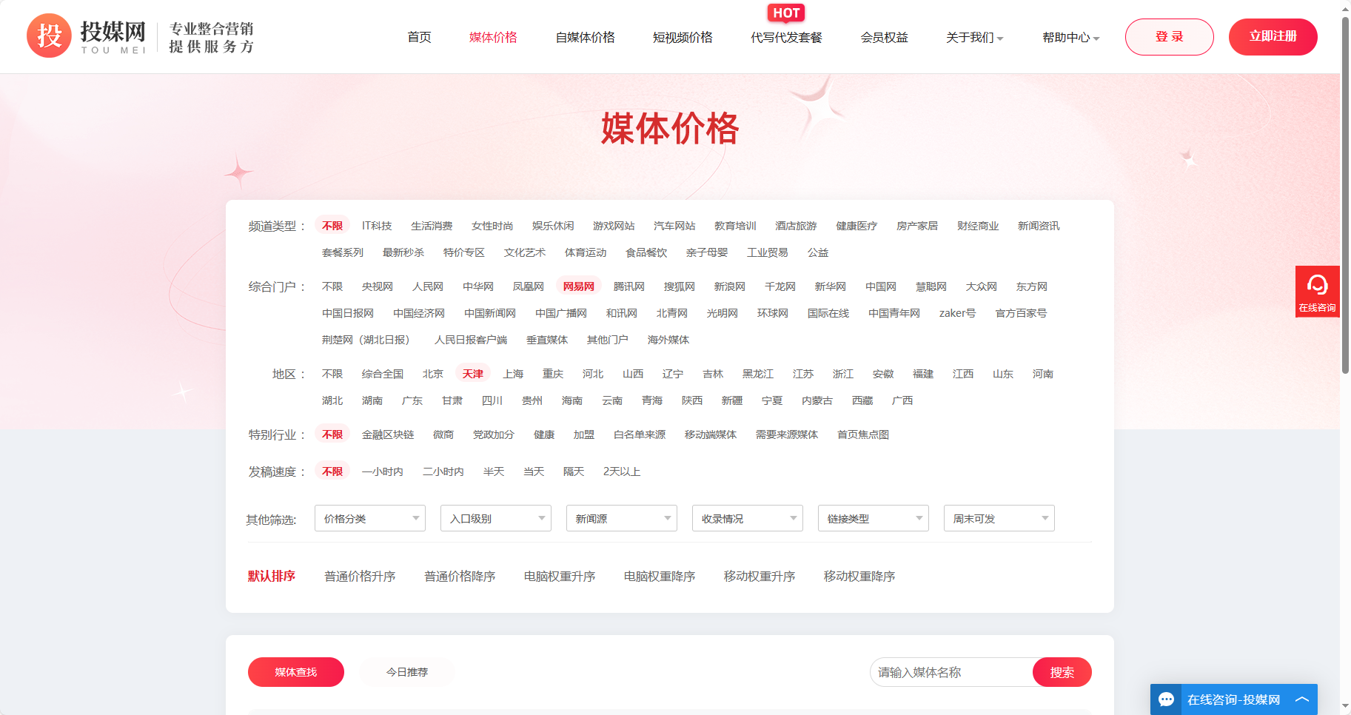Select 人民日报客户端 portal filter
The height and width of the screenshot is (715, 1351).
470,340
